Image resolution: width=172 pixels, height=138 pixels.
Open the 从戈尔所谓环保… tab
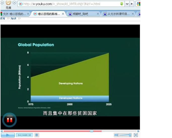[118, 14]
